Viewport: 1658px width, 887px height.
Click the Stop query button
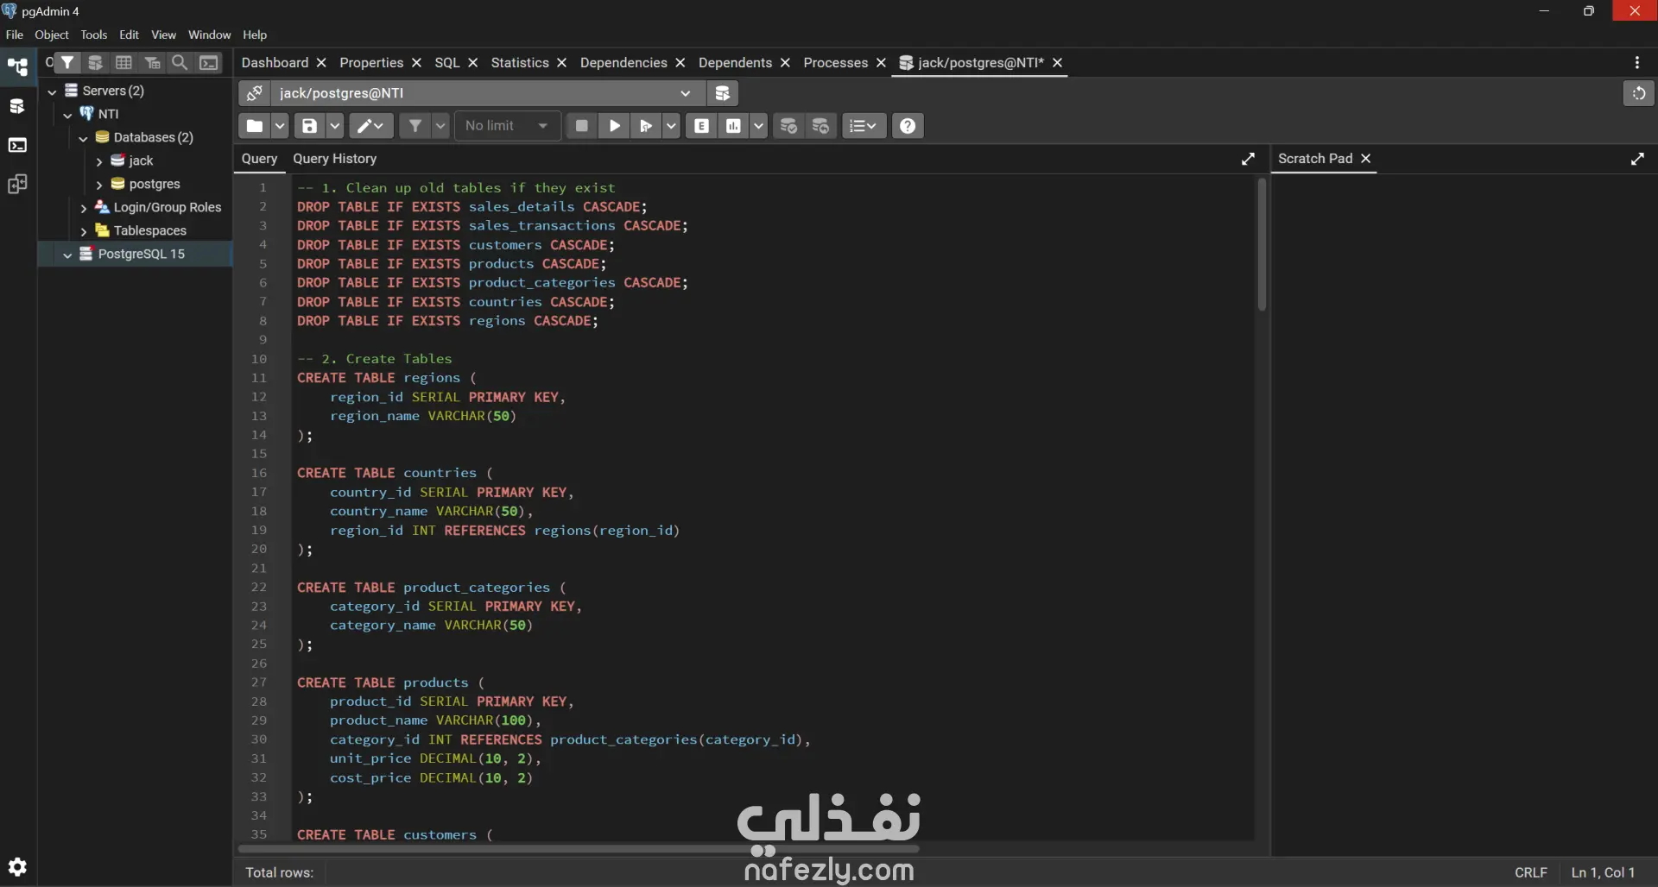582,126
